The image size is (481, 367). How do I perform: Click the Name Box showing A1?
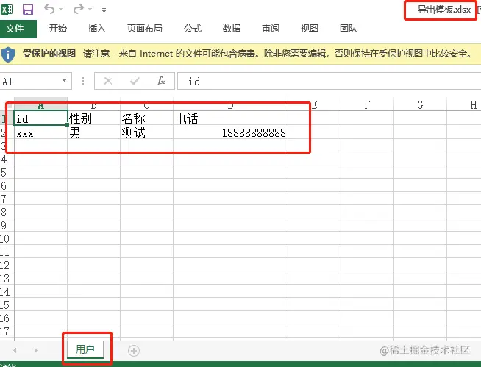[36, 82]
